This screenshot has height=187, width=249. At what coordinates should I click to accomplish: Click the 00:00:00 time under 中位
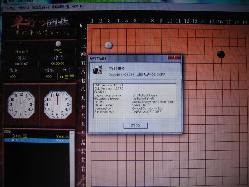58,64
